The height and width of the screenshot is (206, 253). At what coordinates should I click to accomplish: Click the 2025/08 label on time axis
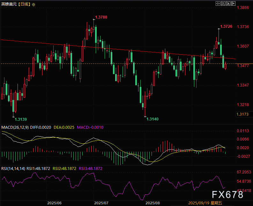tap(152, 202)
